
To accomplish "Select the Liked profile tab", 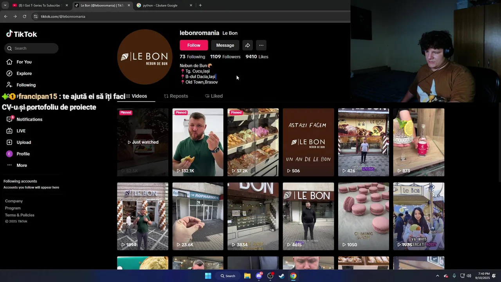I will coord(214,96).
